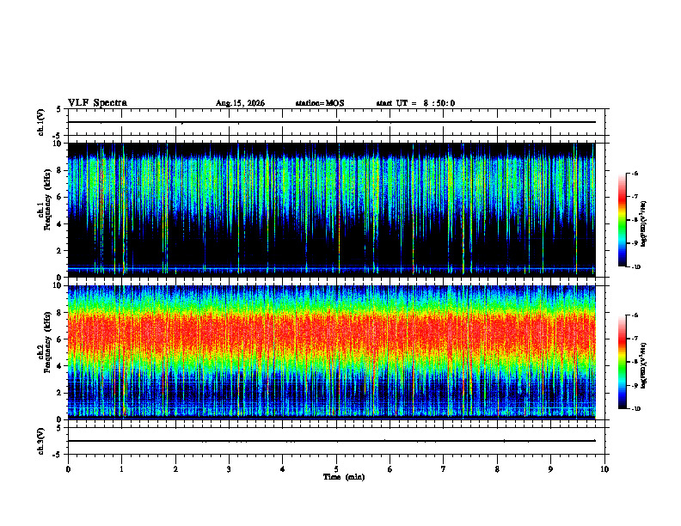
Task: Click the time axis tick label "9"
Action: pos(550,469)
